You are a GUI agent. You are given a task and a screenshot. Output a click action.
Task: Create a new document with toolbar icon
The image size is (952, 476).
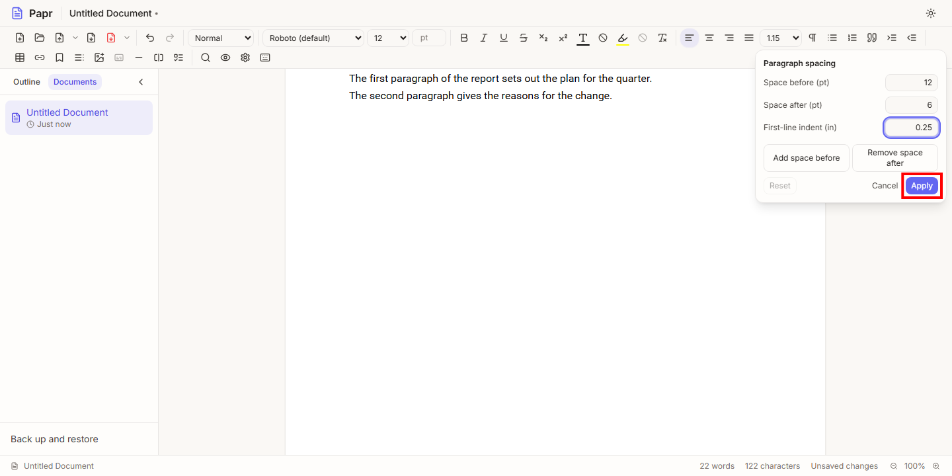[x=20, y=38]
